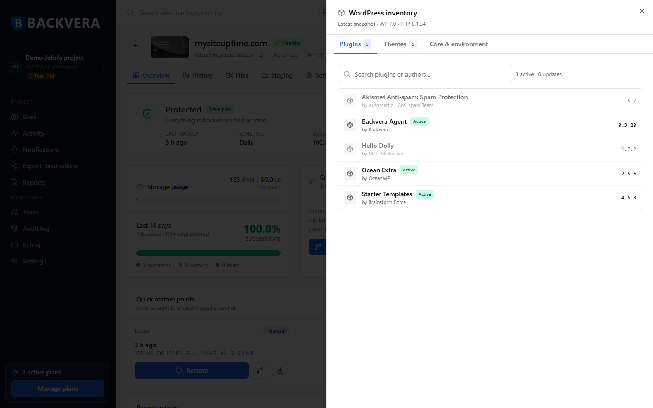Switch to the History tab
The height and width of the screenshot is (408, 653).
(198, 75)
